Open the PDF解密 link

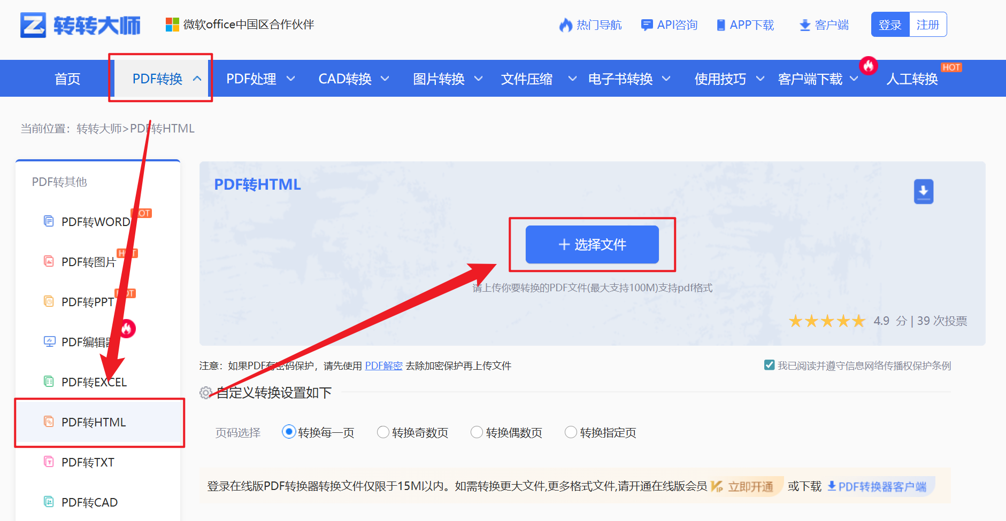click(383, 366)
